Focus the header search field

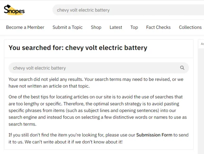128,10
